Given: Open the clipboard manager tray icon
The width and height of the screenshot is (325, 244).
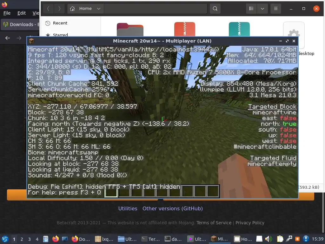Looking at the screenshot, I should click(280, 239).
